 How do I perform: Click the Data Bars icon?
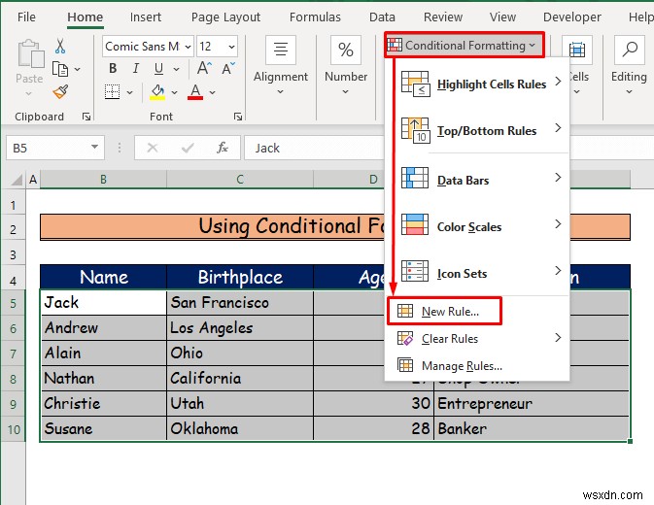click(415, 178)
